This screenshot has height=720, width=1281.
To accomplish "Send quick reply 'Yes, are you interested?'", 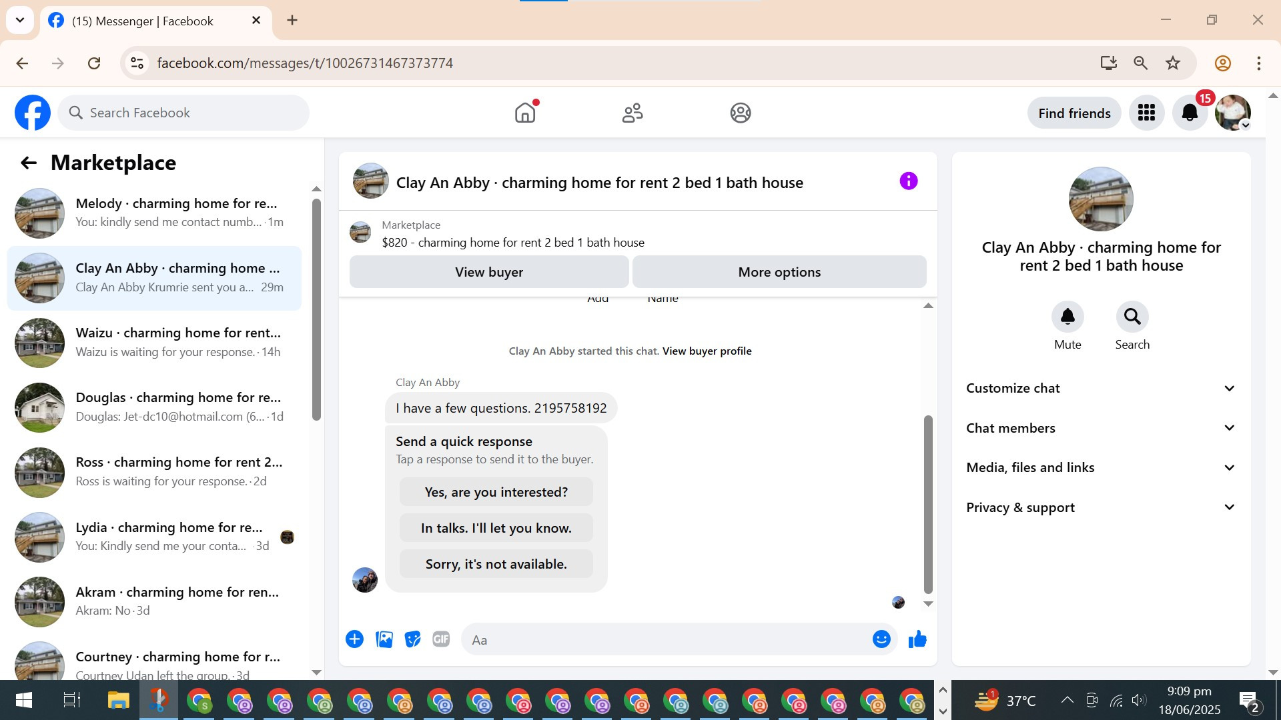I will click(496, 492).
